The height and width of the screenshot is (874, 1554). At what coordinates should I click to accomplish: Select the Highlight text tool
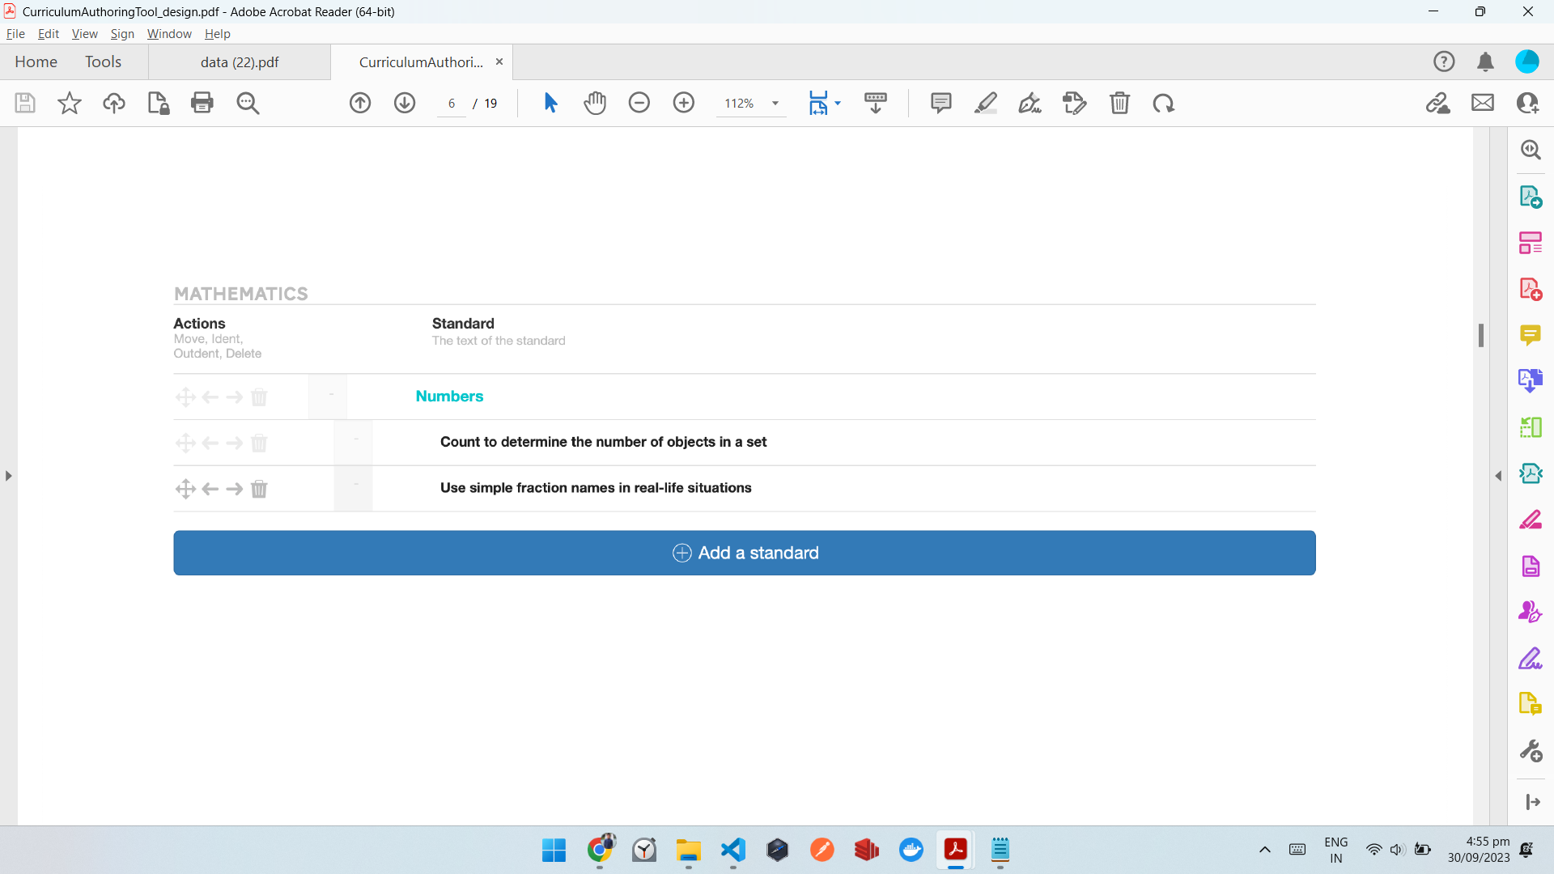pos(985,103)
